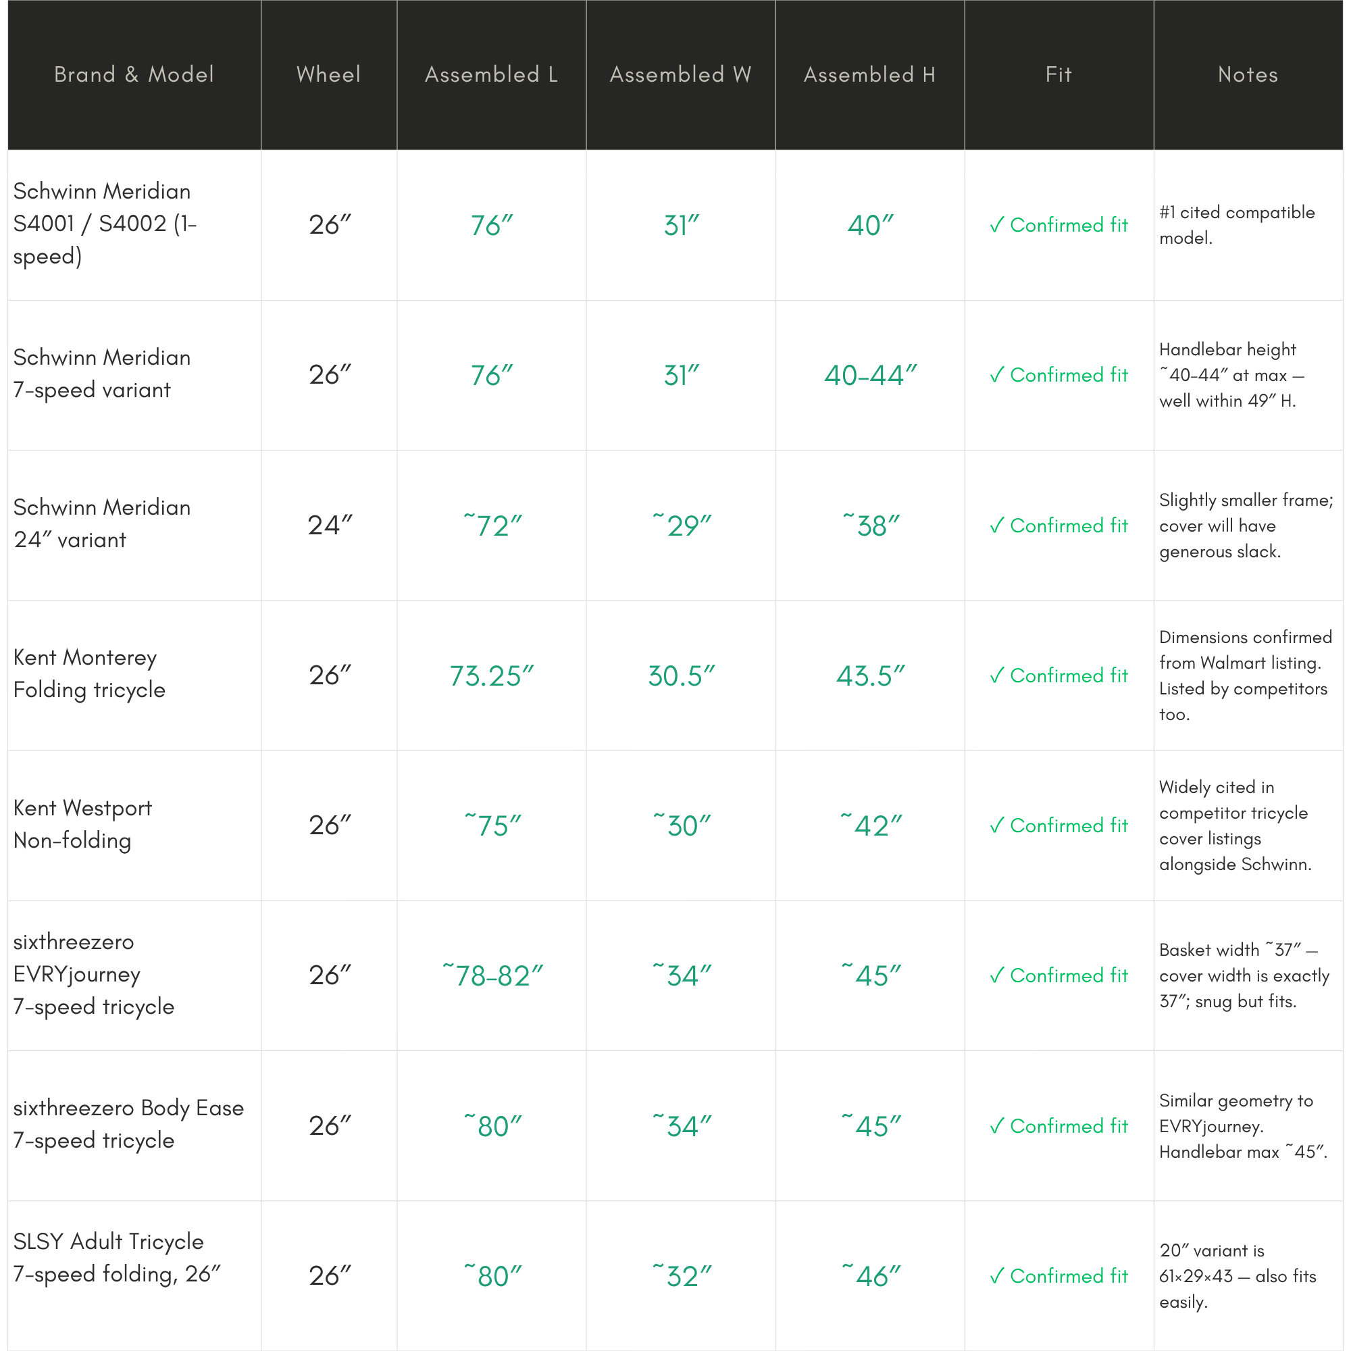Screen dimensions: 1351x1351
Task: Click the "Assembled L" column header
Action: (x=492, y=75)
